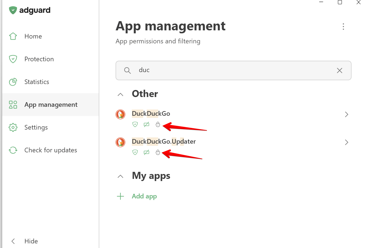Open DuckDuckGo details via right chevron
Viewport: 367px width, 248px height.
point(346,114)
